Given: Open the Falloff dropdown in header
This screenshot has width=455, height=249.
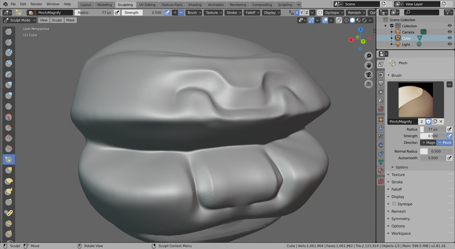Looking at the screenshot, I should point(253,12).
